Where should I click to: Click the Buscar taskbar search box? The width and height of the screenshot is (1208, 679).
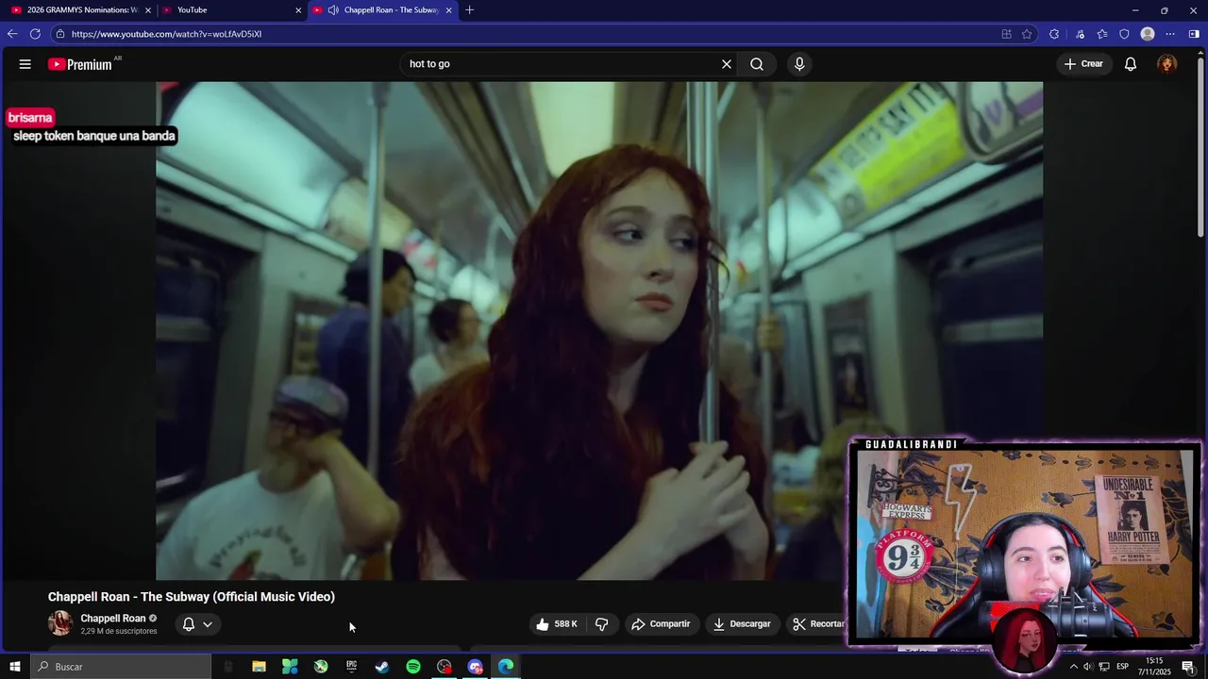[x=121, y=667]
